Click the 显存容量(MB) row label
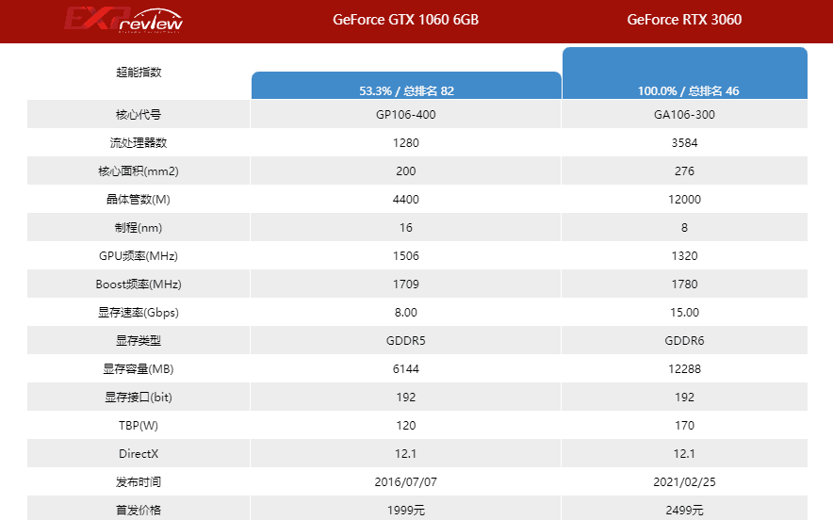Viewport: 833px width, 520px height. click(x=139, y=368)
